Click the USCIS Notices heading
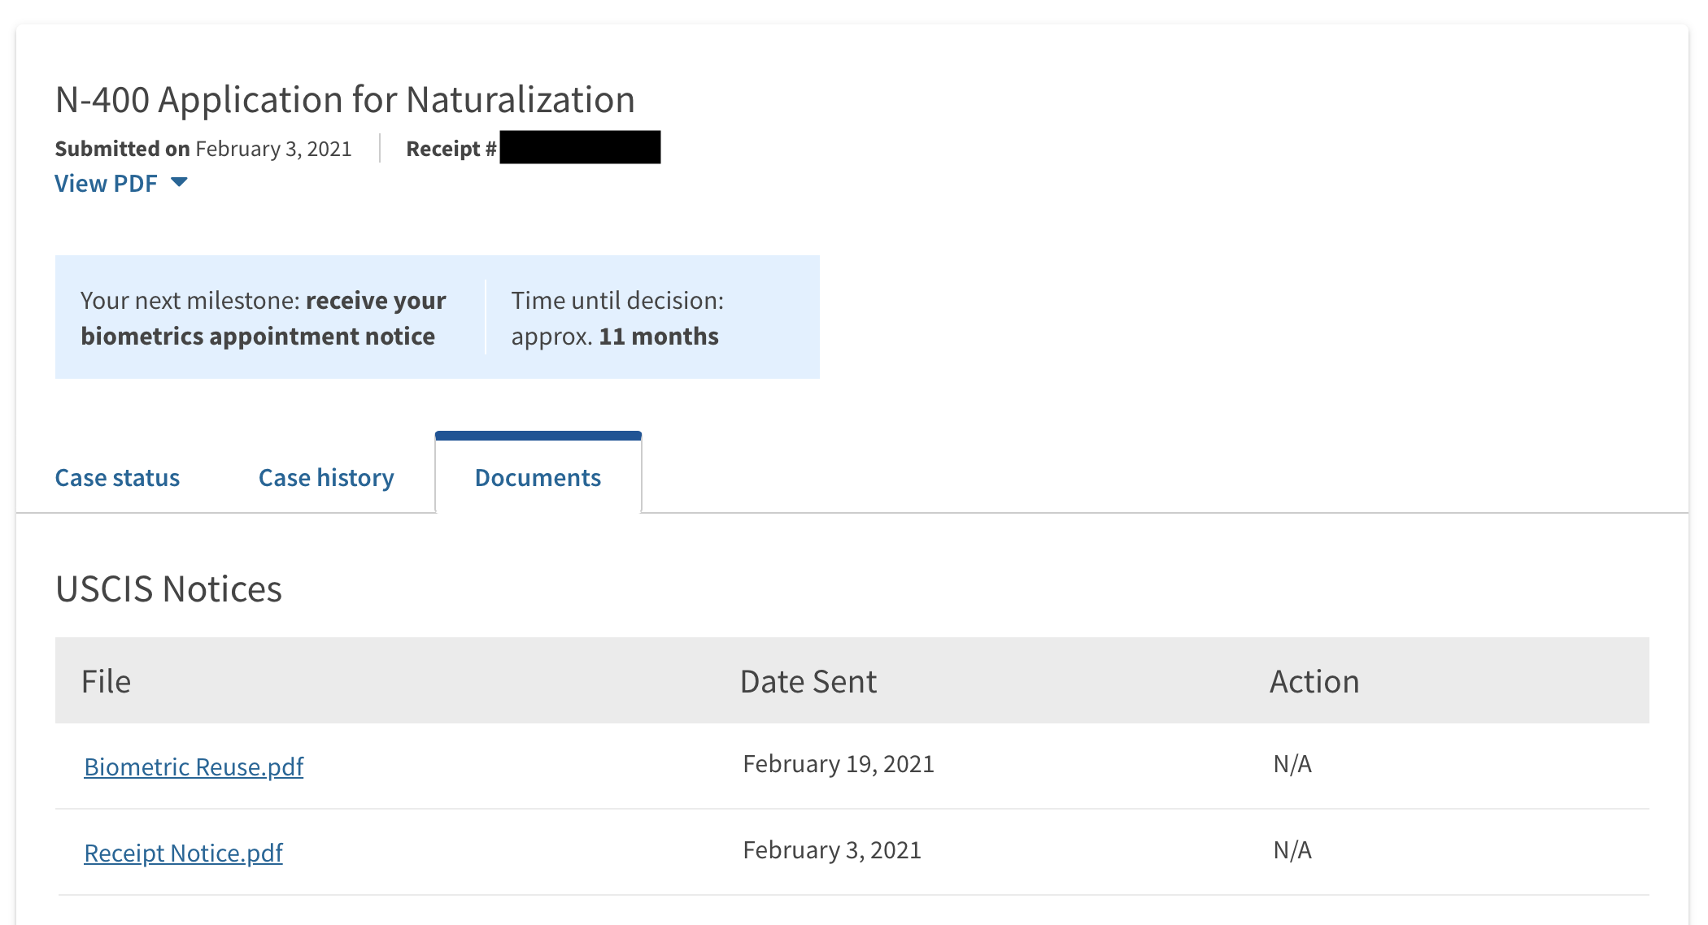This screenshot has height=925, width=1708. pyautogui.click(x=168, y=589)
